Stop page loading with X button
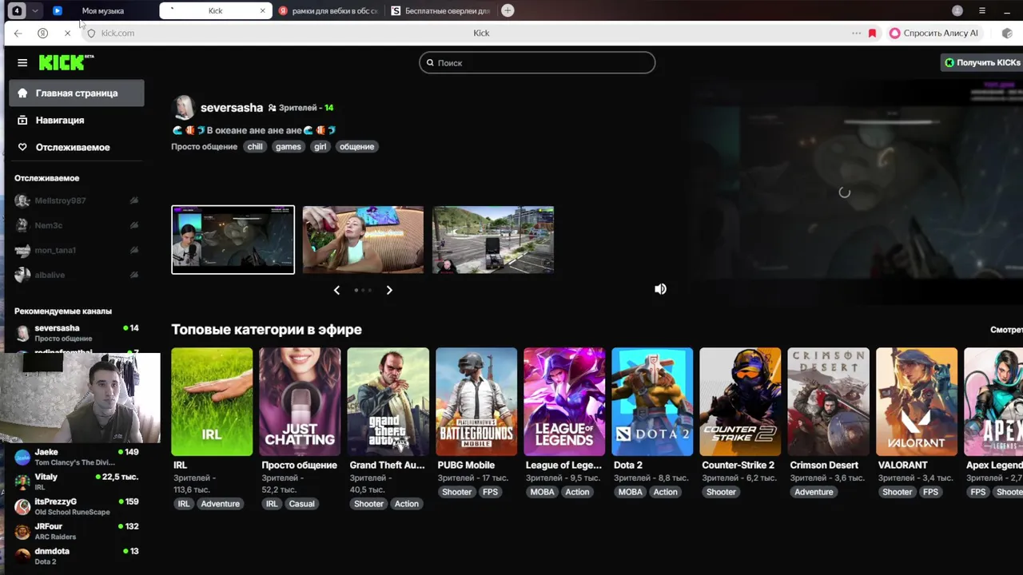The width and height of the screenshot is (1023, 575). click(67, 33)
